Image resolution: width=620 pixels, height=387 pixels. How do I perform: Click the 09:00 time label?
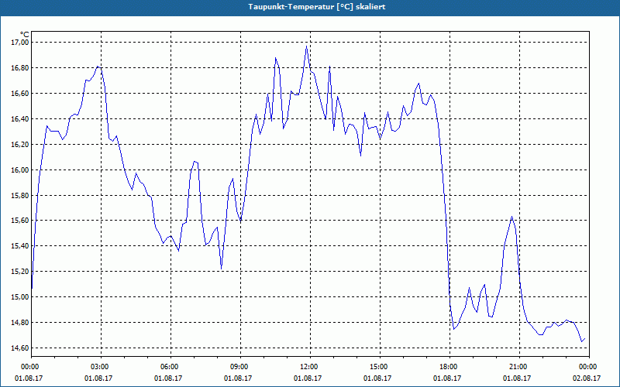click(240, 367)
